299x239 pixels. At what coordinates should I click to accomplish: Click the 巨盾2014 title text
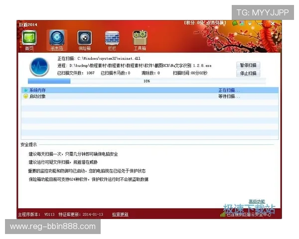coord(28,24)
